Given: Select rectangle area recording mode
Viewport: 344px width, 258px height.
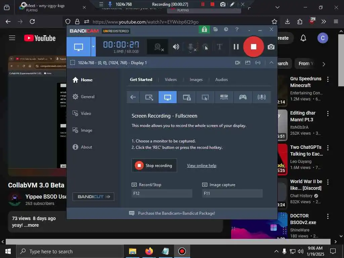Looking at the screenshot, I should [x=149, y=97].
